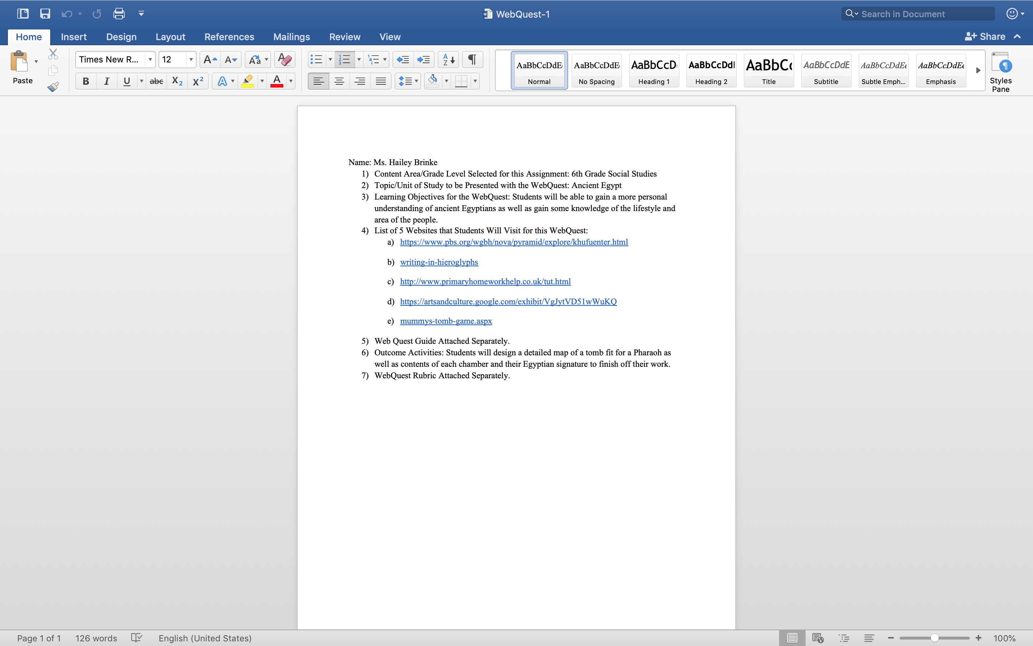Click the Clear Formatting eraser icon

pos(284,59)
